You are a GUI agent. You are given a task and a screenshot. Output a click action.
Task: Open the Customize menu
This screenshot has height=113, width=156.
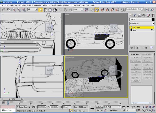tap(76, 5)
